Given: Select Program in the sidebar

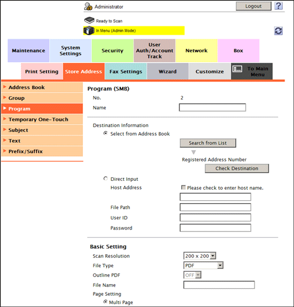Looking at the screenshot, I should click(42, 109).
